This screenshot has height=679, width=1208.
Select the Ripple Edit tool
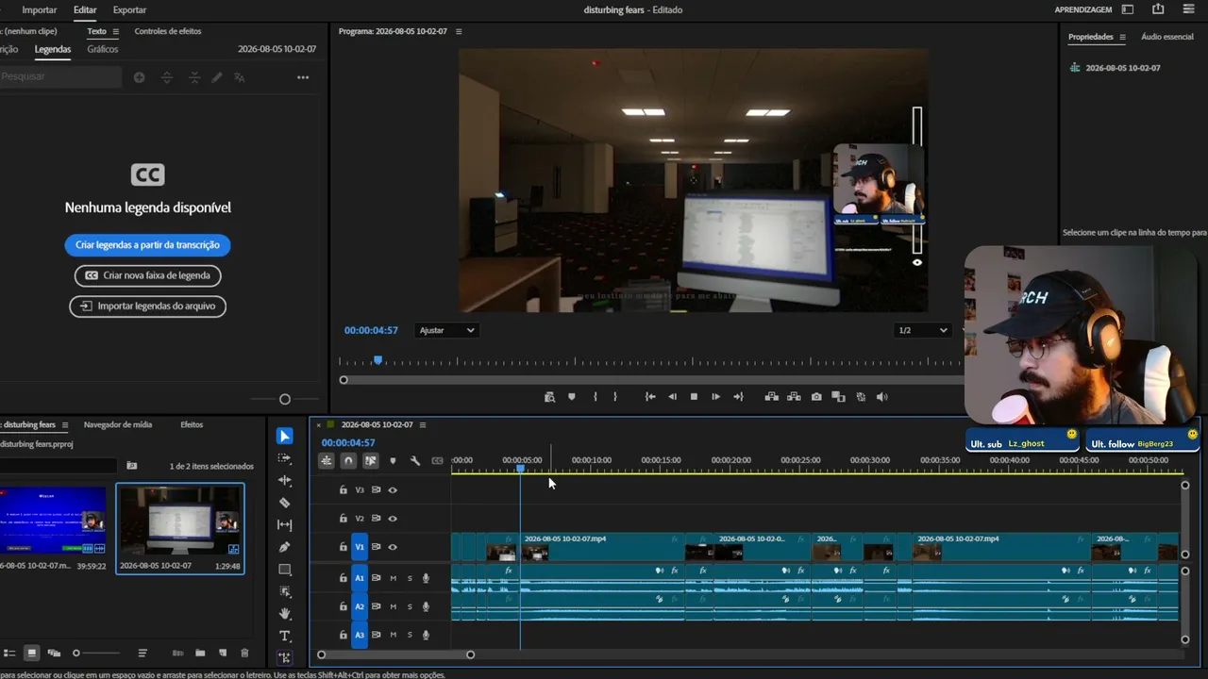click(x=285, y=480)
